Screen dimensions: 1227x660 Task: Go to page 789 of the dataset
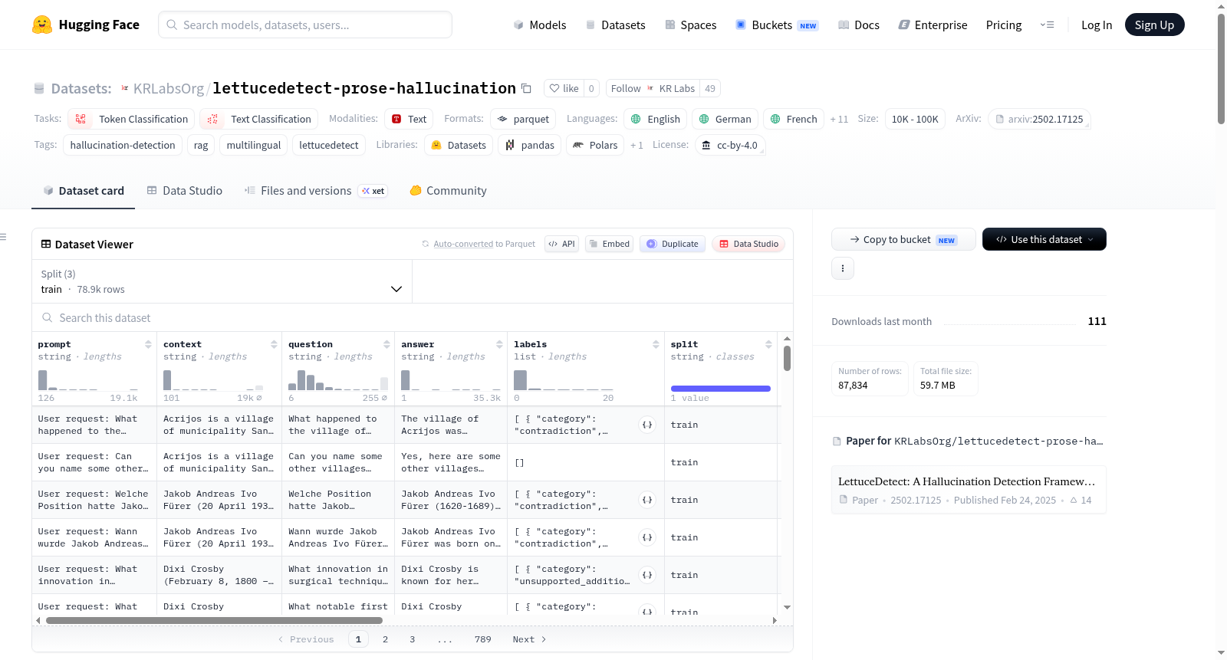pyautogui.click(x=482, y=639)
